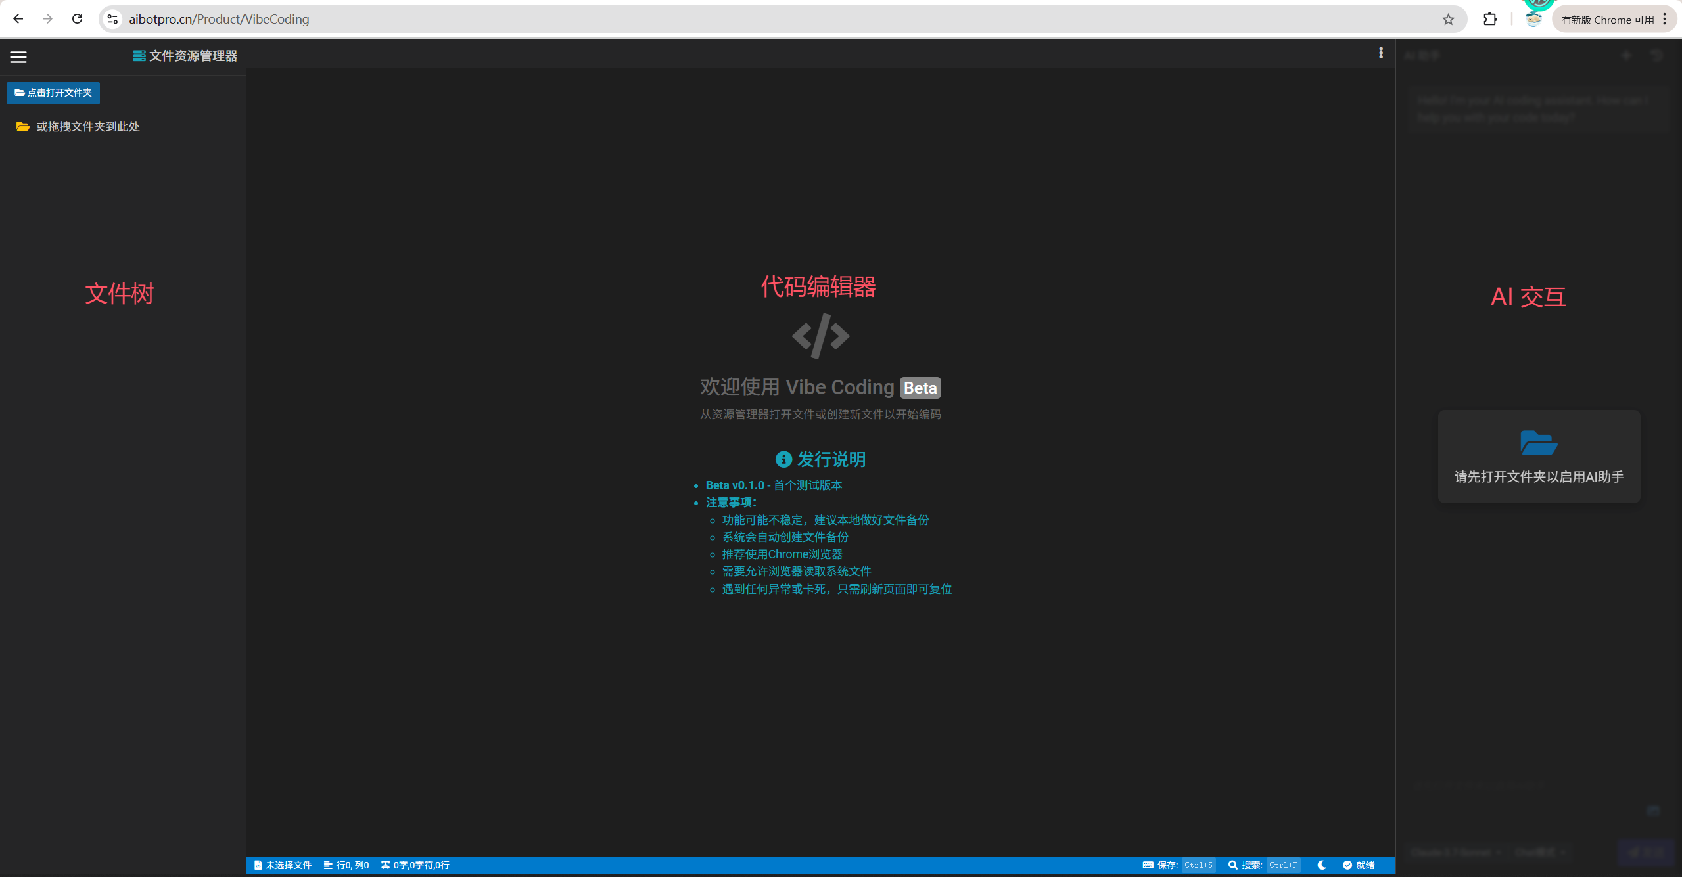Click the 请先打开文件夹以启用AI助手 prompt text

click(1539, 477)
